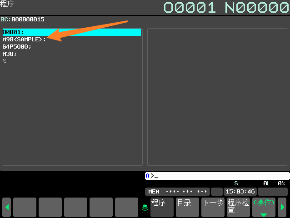Select the M30; program line

click(x=10, y=54)
